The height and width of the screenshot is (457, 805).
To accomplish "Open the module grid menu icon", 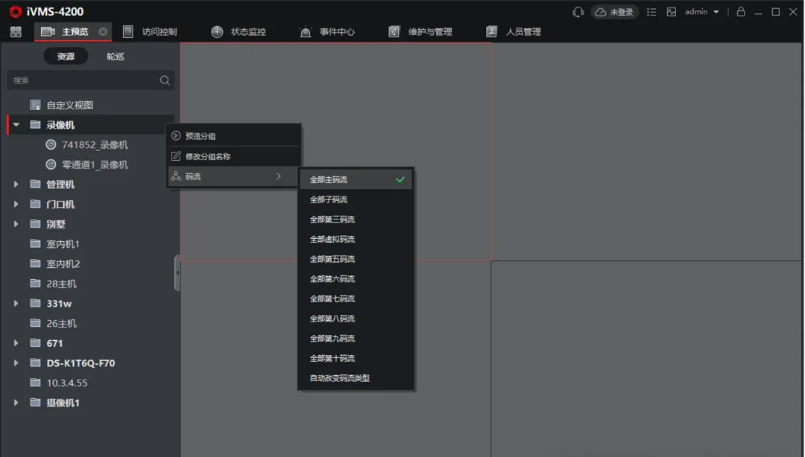I will coord(16,32).
